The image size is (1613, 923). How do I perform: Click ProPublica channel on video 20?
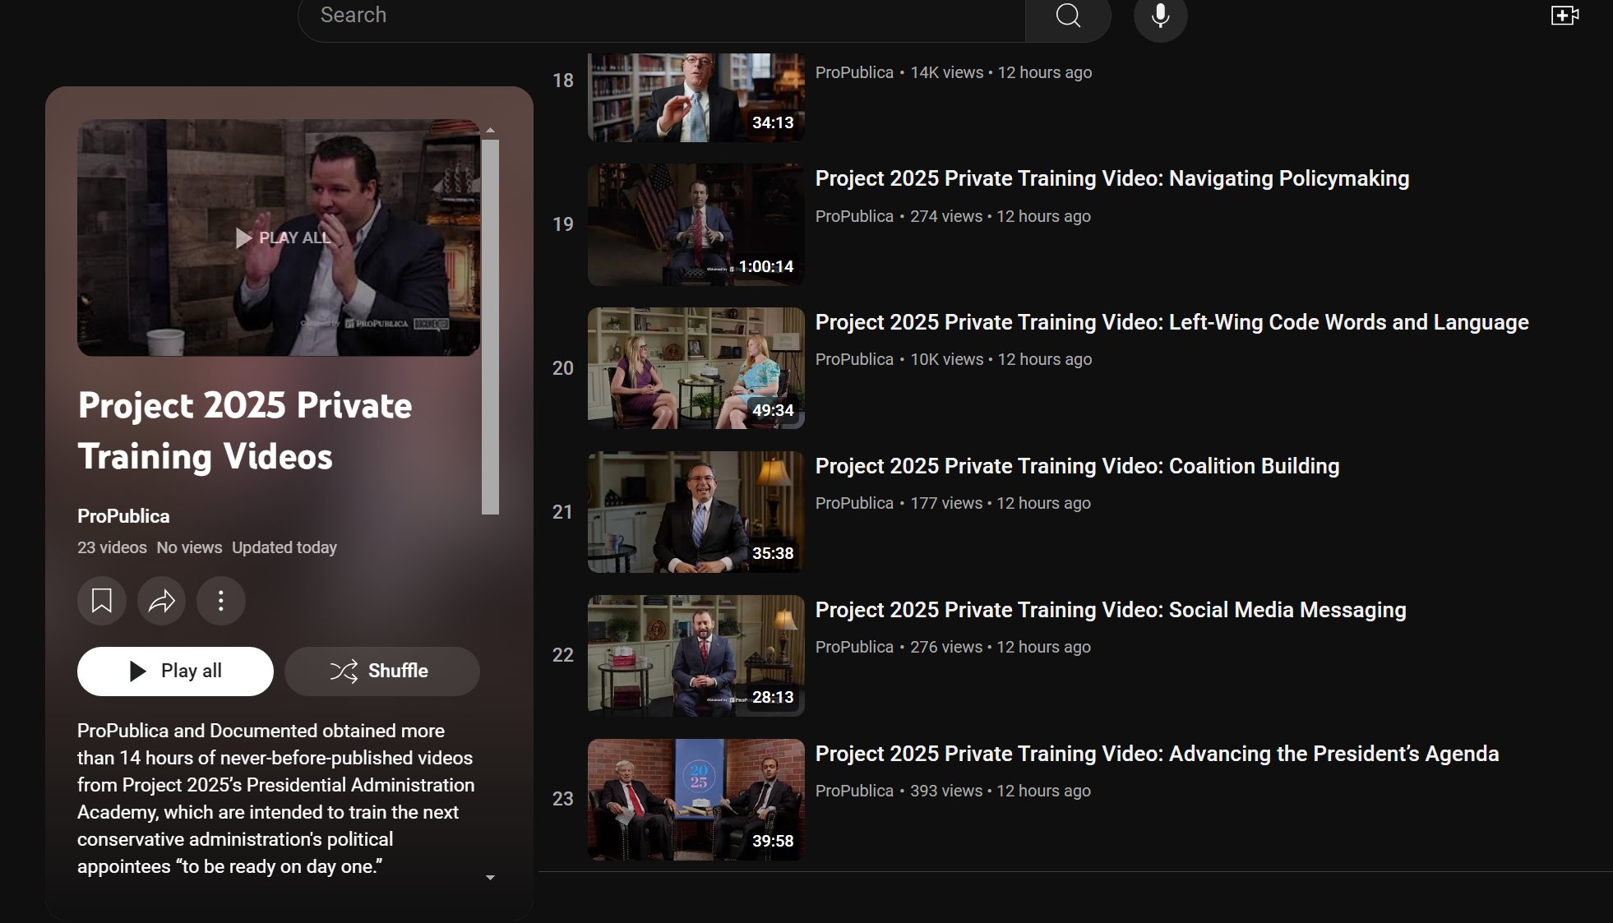(854, 359)
